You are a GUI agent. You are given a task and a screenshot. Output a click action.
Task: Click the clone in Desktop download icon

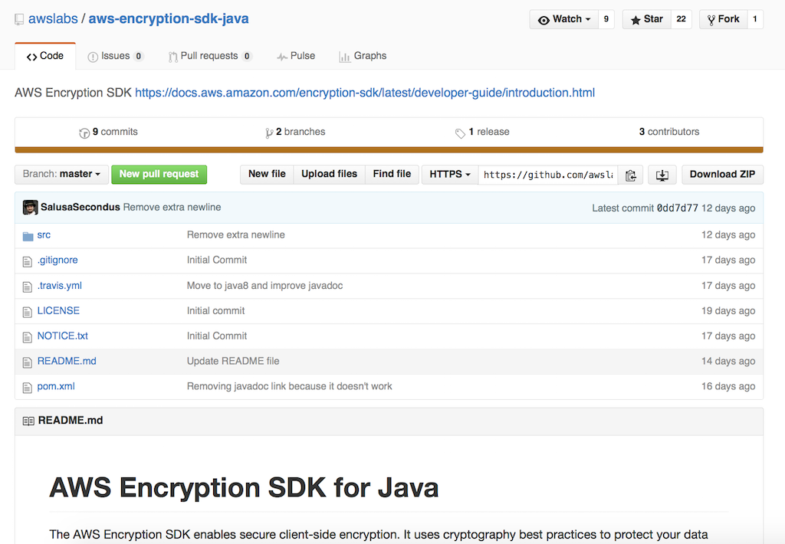(x=662, y=175)
